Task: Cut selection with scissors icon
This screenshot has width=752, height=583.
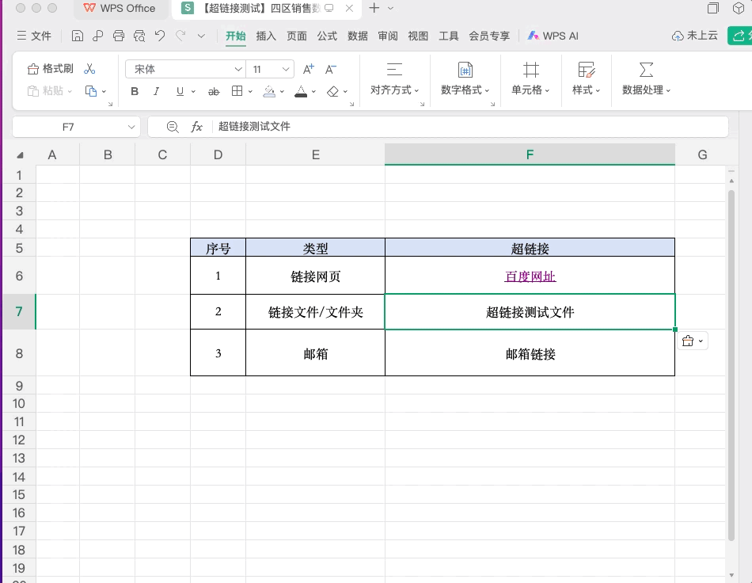Action: (89, 69)
